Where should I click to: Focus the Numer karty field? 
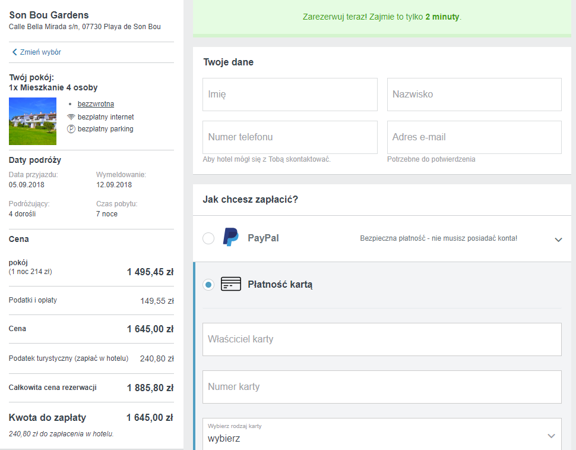coord(382,387)
